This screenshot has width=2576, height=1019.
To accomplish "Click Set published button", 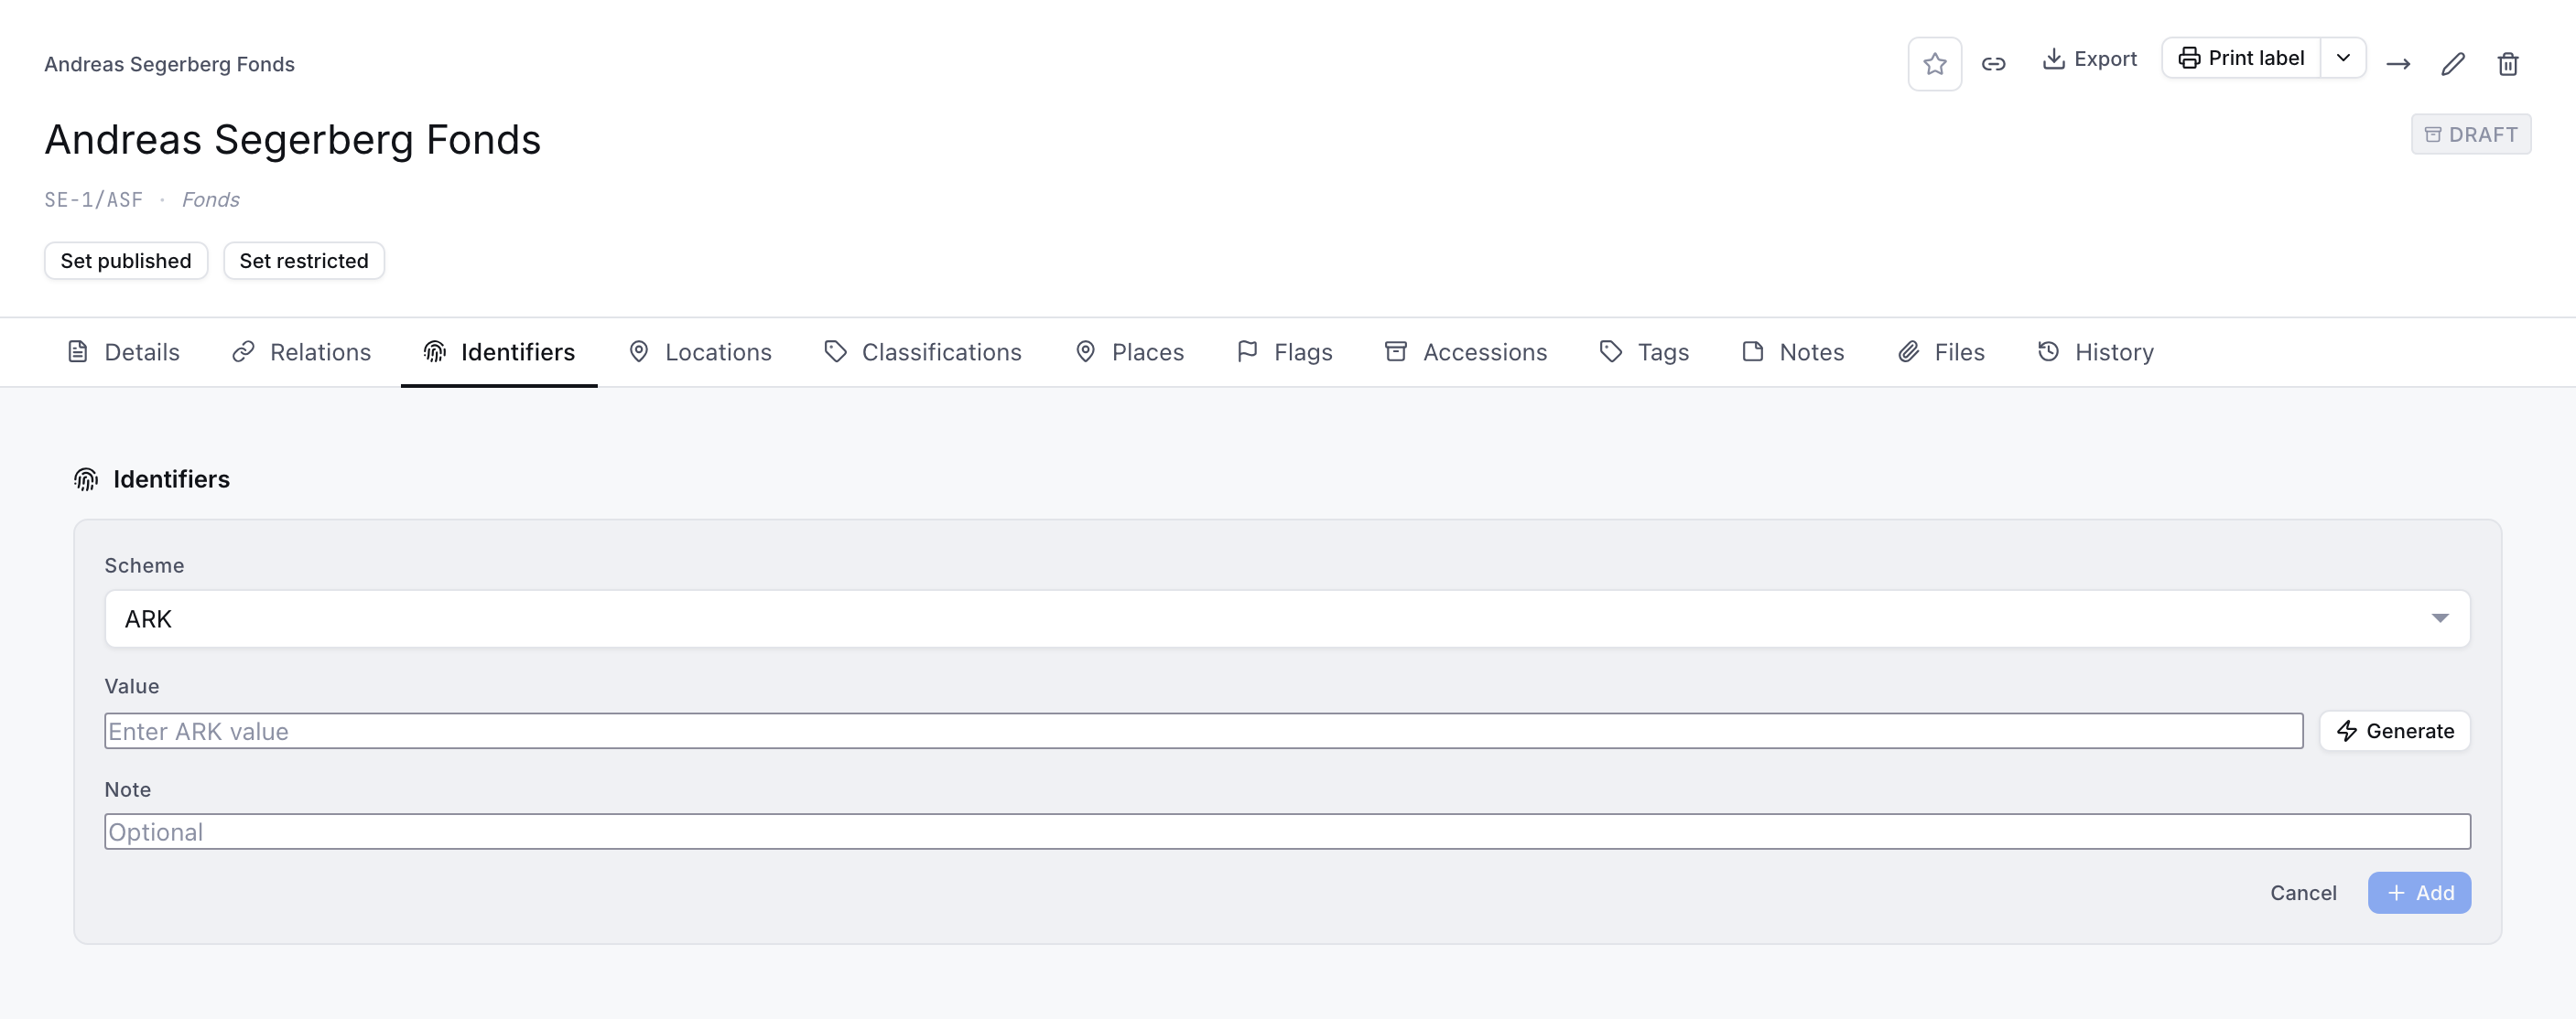I will (126, 261).
